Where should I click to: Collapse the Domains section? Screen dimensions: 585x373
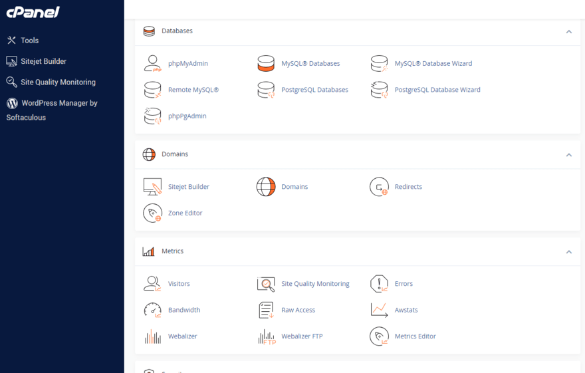coord(569,155)
